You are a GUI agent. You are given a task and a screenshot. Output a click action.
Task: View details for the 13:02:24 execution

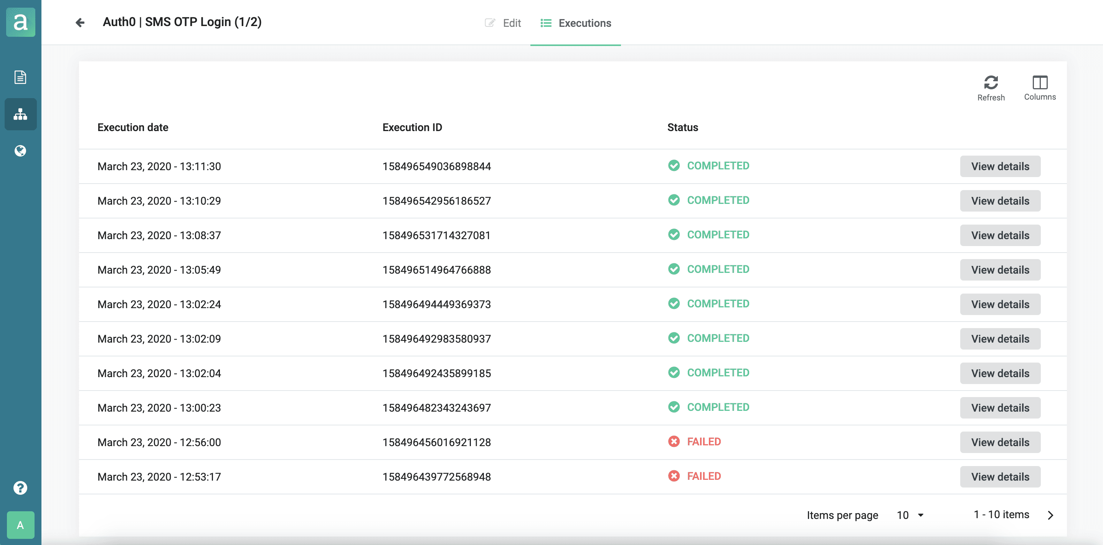pos(1000,304)
